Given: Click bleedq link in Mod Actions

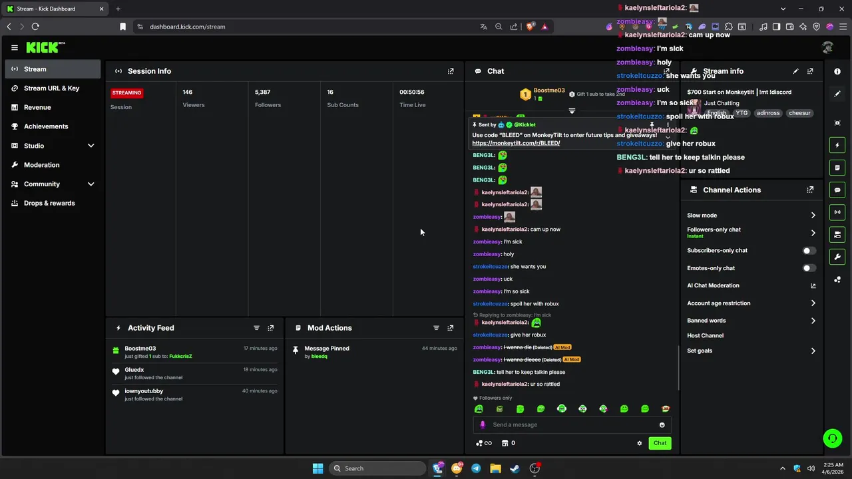Looking at the screenshot, I should 319,357.
